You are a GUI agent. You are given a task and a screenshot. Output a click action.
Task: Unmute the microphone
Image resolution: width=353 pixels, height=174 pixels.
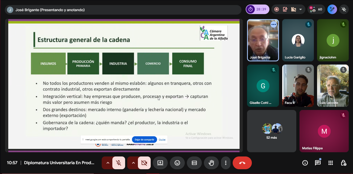pos(119,163)
